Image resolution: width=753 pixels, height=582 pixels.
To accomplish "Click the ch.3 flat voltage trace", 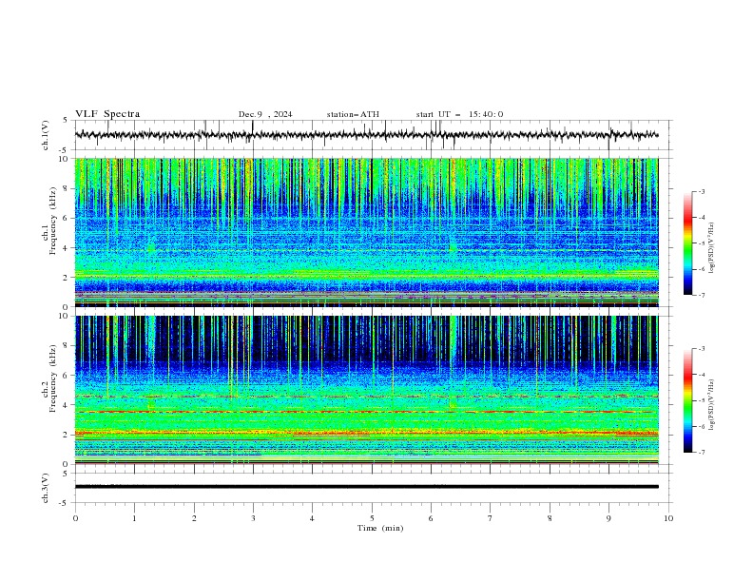I will pyautogui.click(x=366, y=487).
